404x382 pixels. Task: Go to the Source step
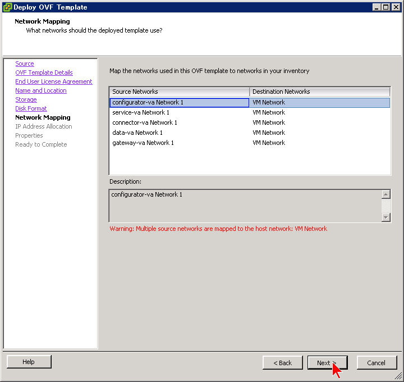point(25,63)
